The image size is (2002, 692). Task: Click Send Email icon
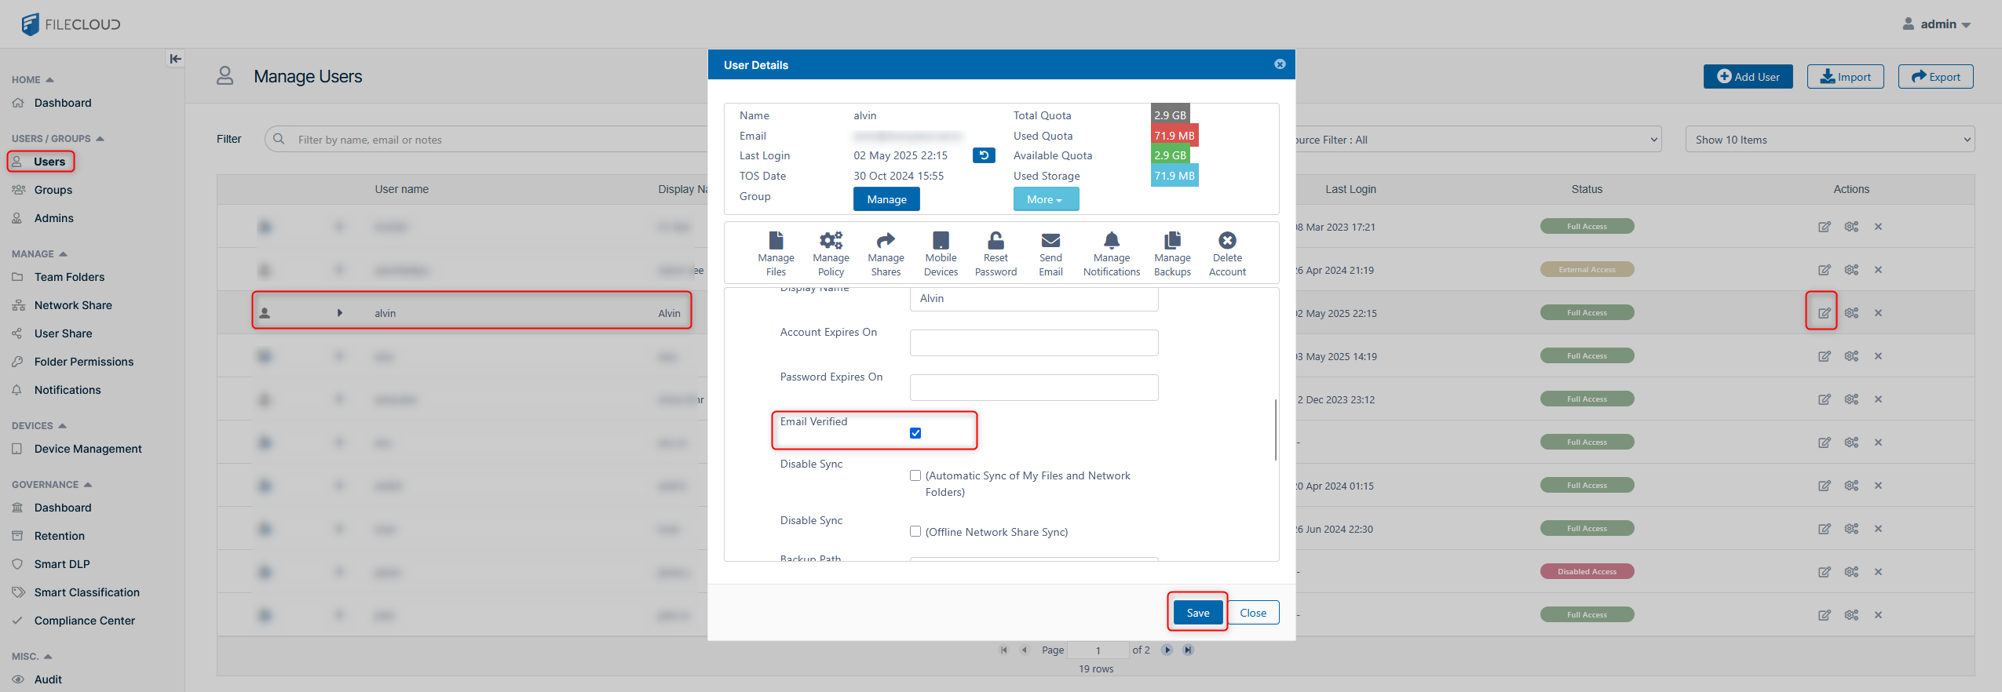tap(1050, 253)
